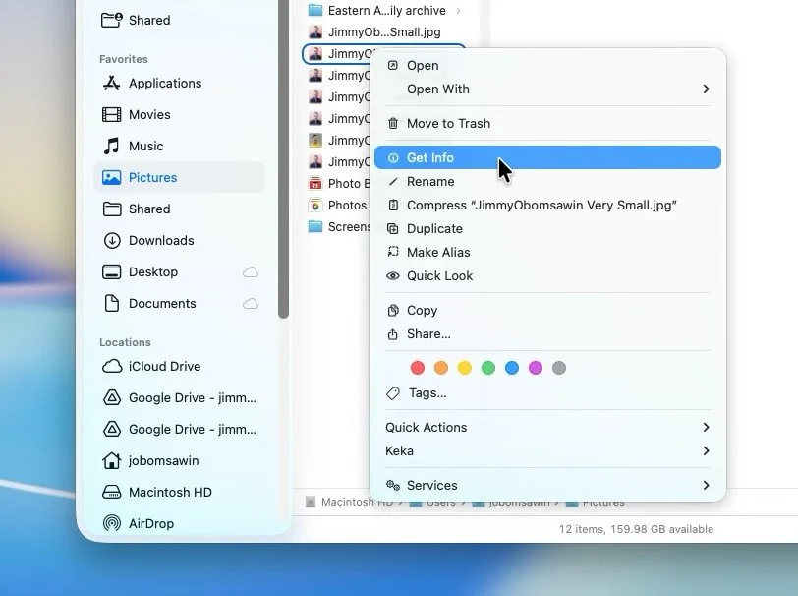The width and height of the screenshot is (798, 596).
Task: Click the trash icon beside Move to Trash
Action: (392, 123)
